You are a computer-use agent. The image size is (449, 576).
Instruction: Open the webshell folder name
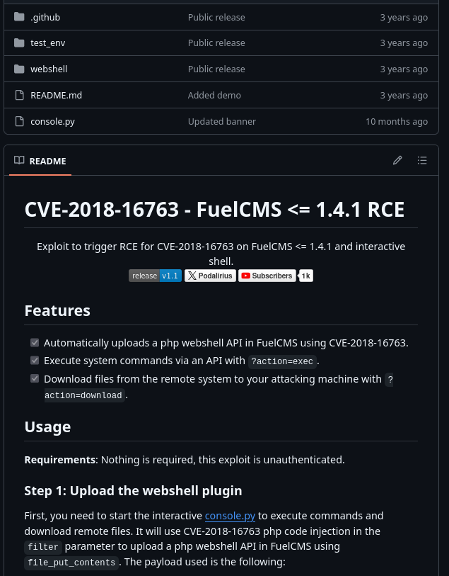(x=49, y=69)
